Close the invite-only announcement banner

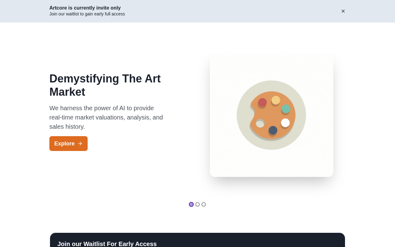343,11
